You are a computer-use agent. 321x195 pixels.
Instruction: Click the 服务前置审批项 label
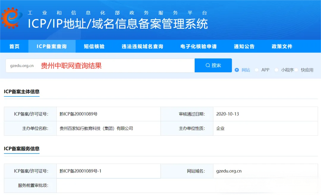33,186
